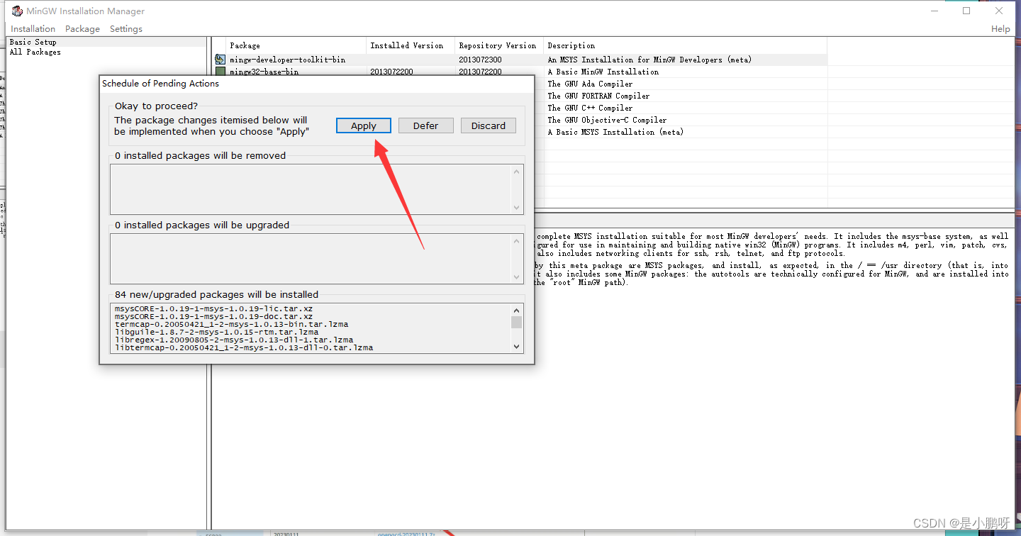Click 'A Basic MinGW Installation' description
Viewport: 1021px width, 536px height.
click(x=603, y=72)
